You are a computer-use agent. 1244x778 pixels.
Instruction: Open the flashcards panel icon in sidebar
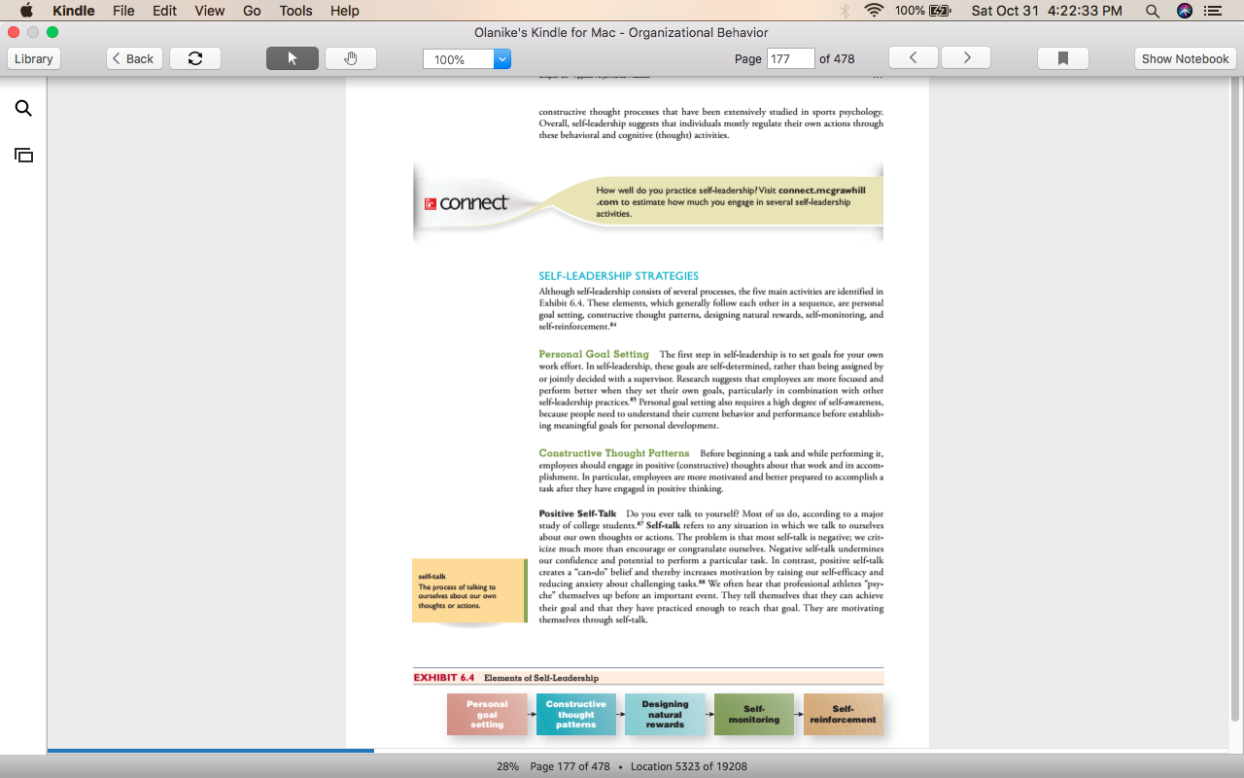(23, 155)
